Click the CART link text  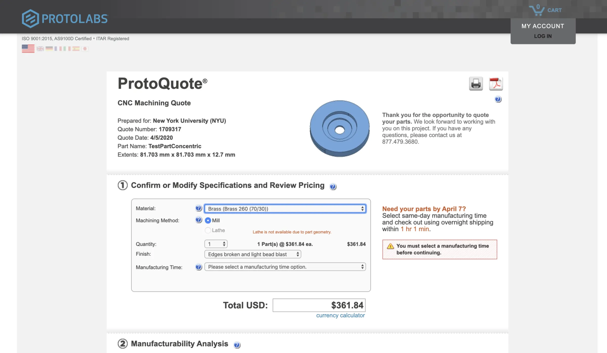554,10
